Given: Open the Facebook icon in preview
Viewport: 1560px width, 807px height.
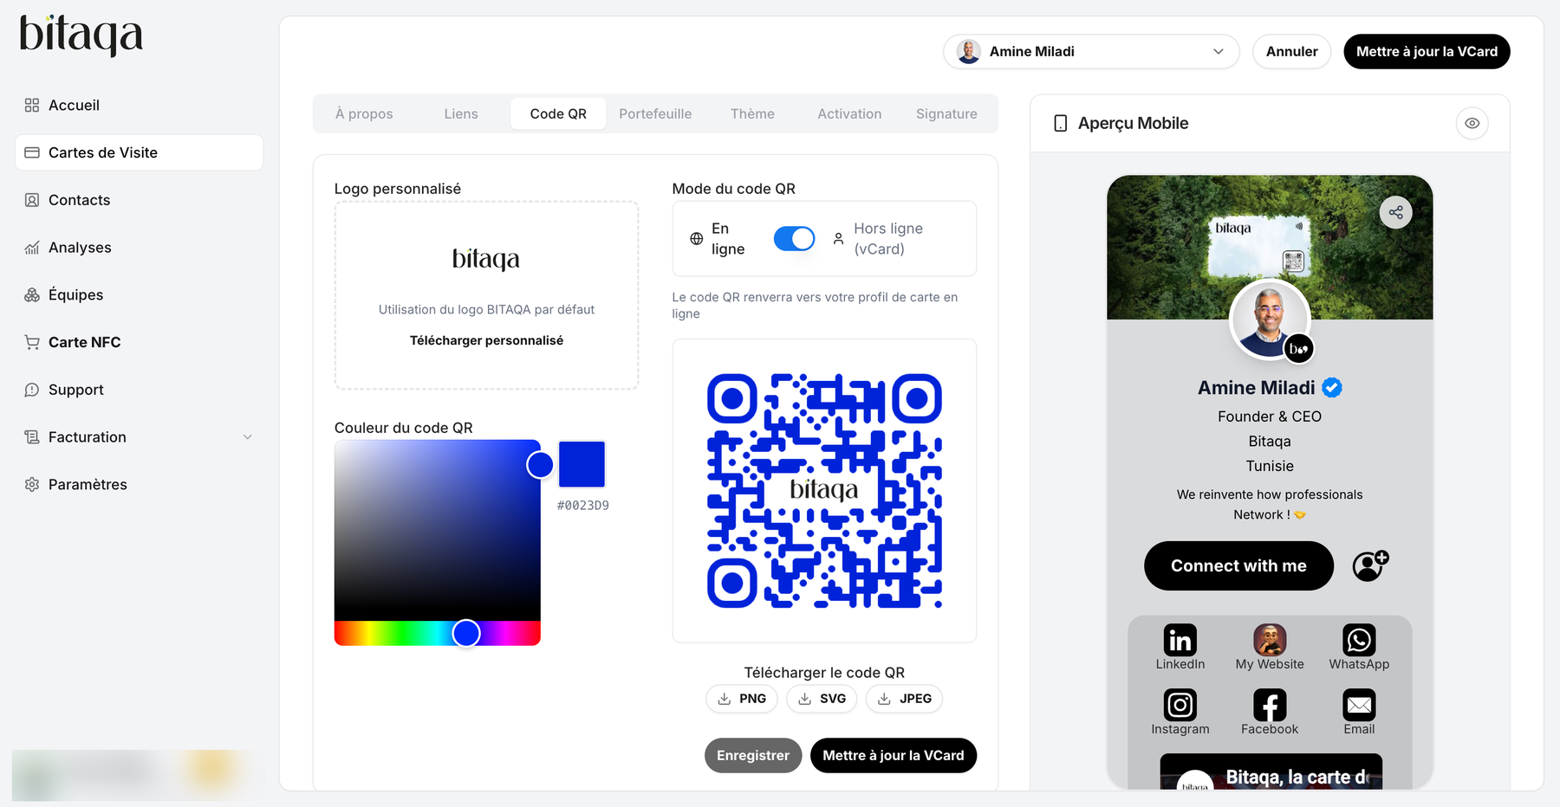Looking at the screenshot, I should (1270, 705).
